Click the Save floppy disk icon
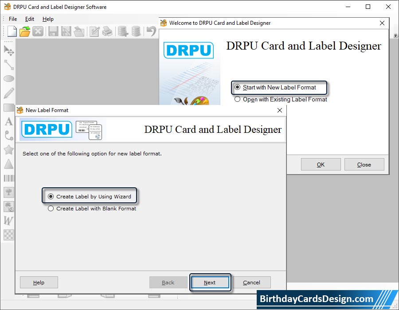The height and width of the screenshot is (310, 399). pyautogui.click(x=53, y=31)
